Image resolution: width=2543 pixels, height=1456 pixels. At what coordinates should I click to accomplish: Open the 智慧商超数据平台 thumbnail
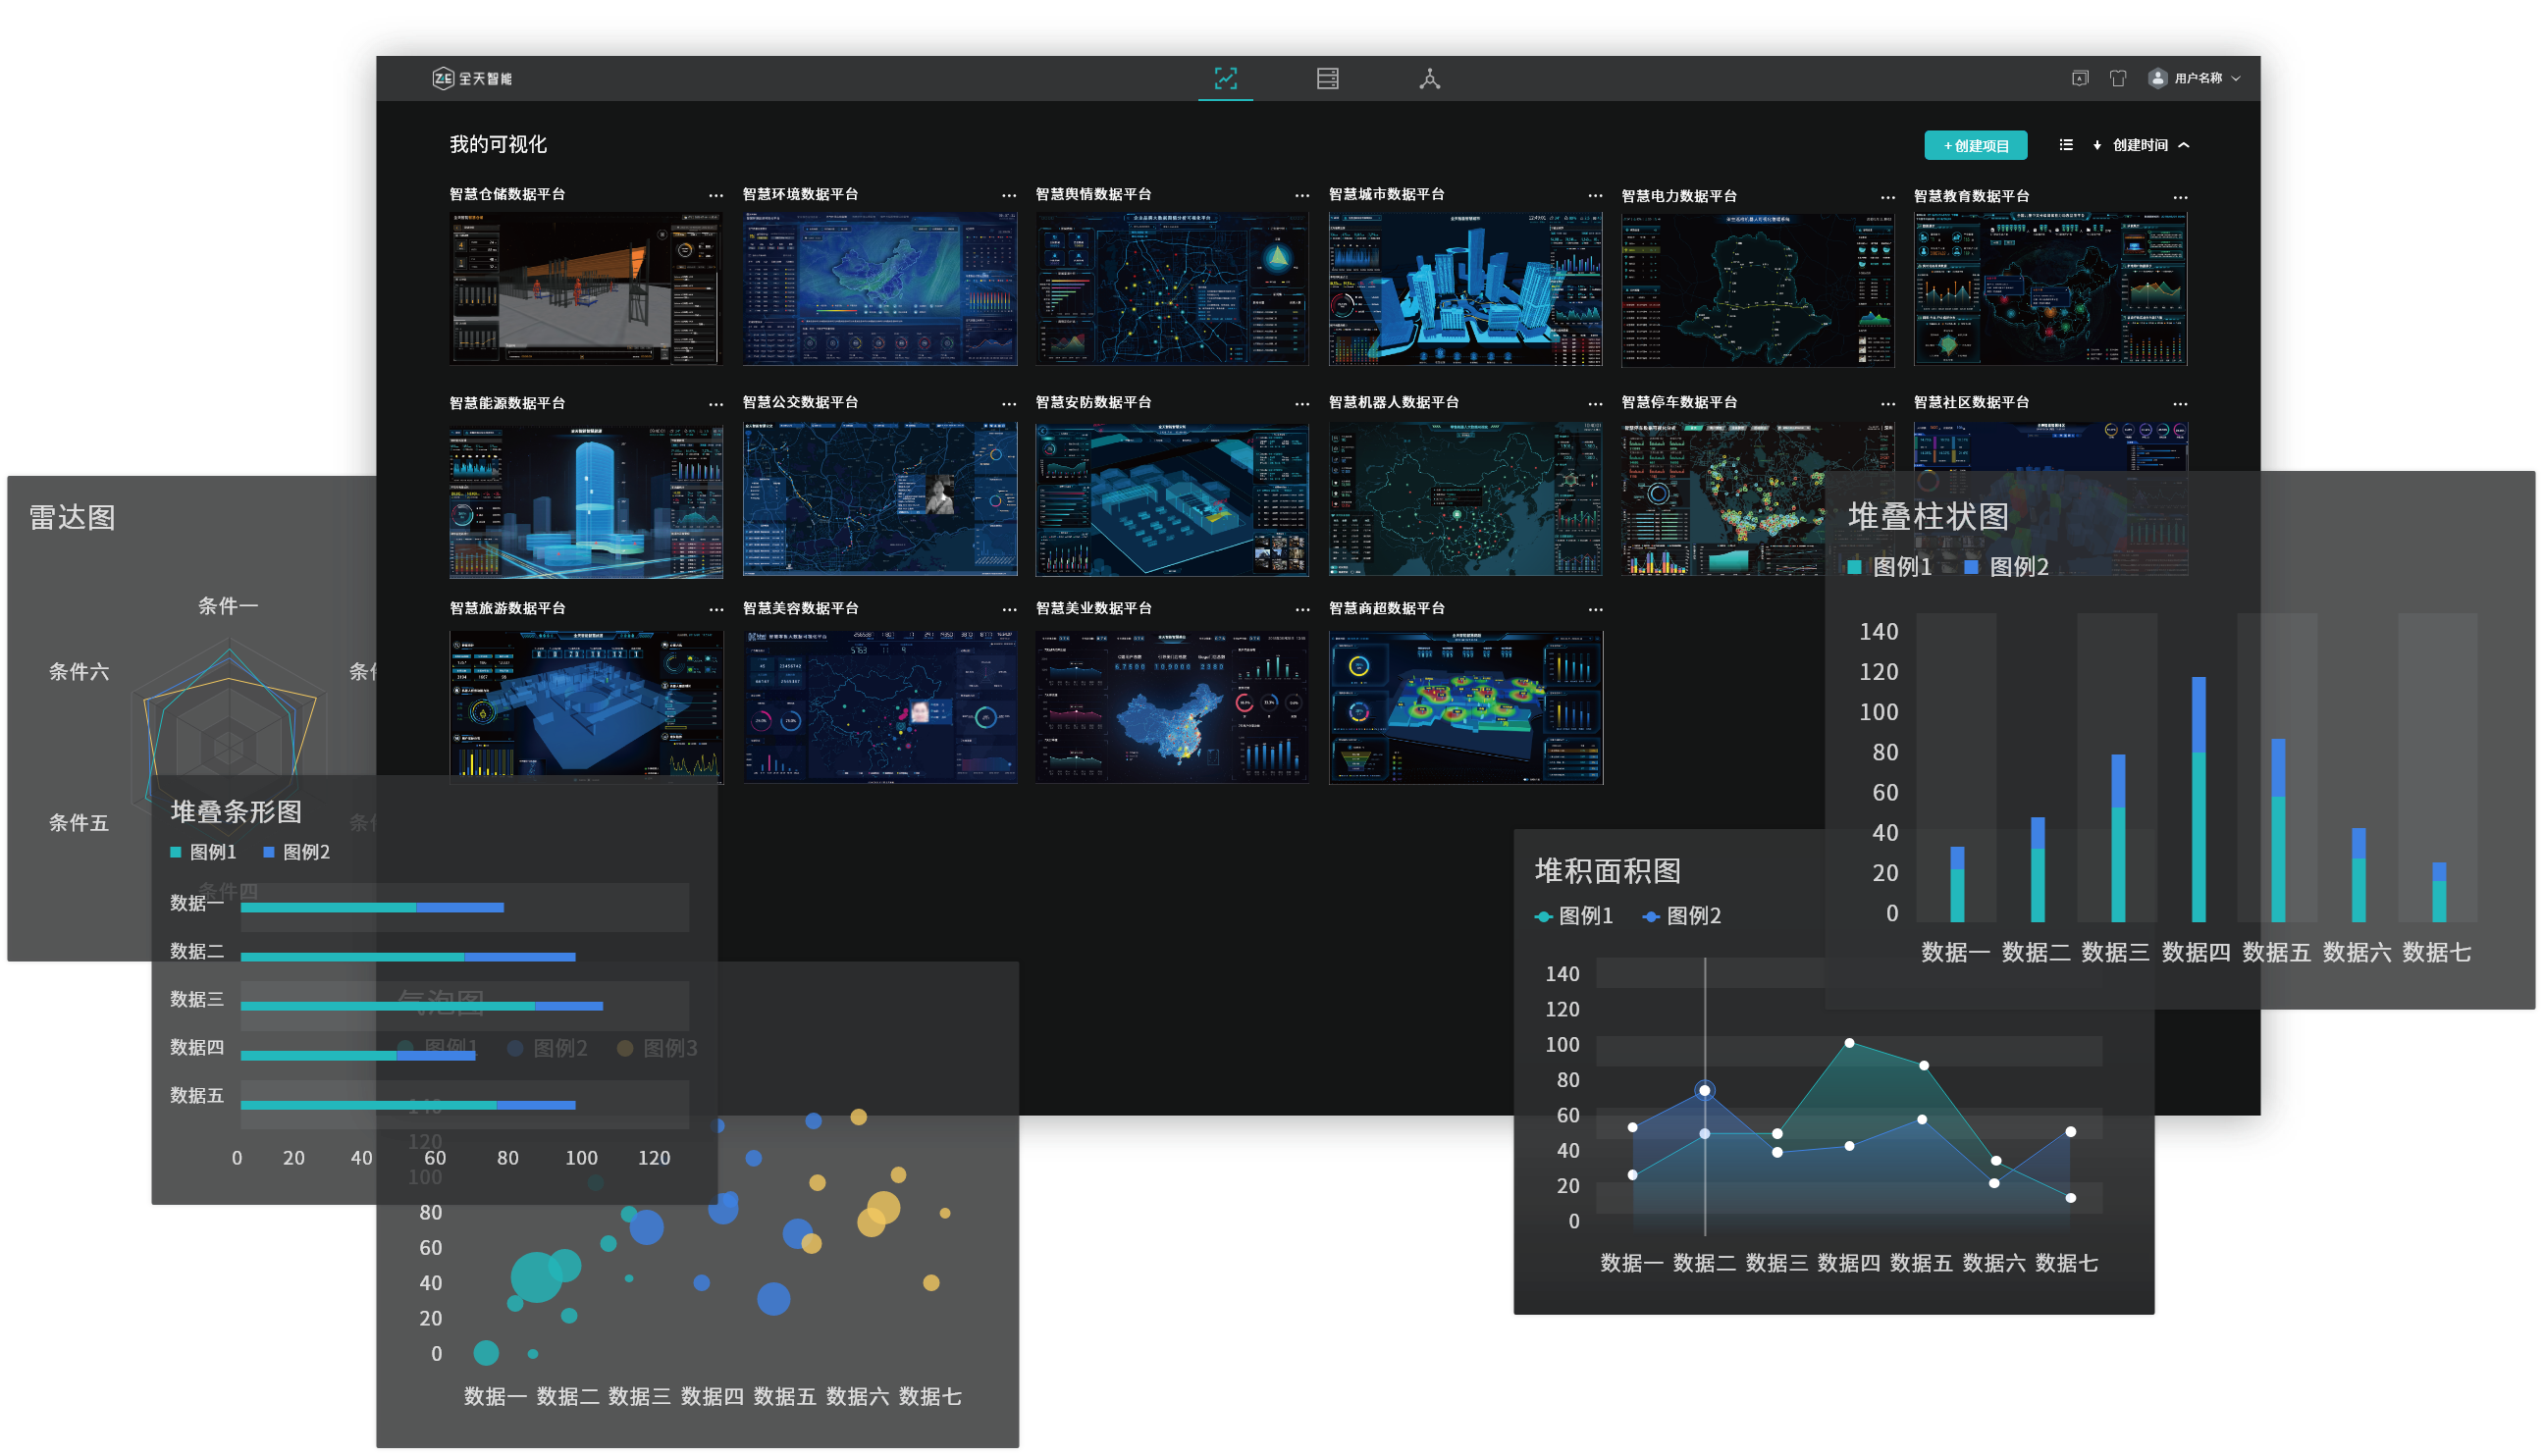(1464, 707)
